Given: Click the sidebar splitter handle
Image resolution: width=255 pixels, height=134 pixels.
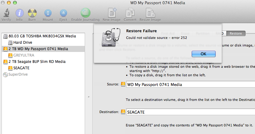Looking at the screenshot, I should [89, 97].
